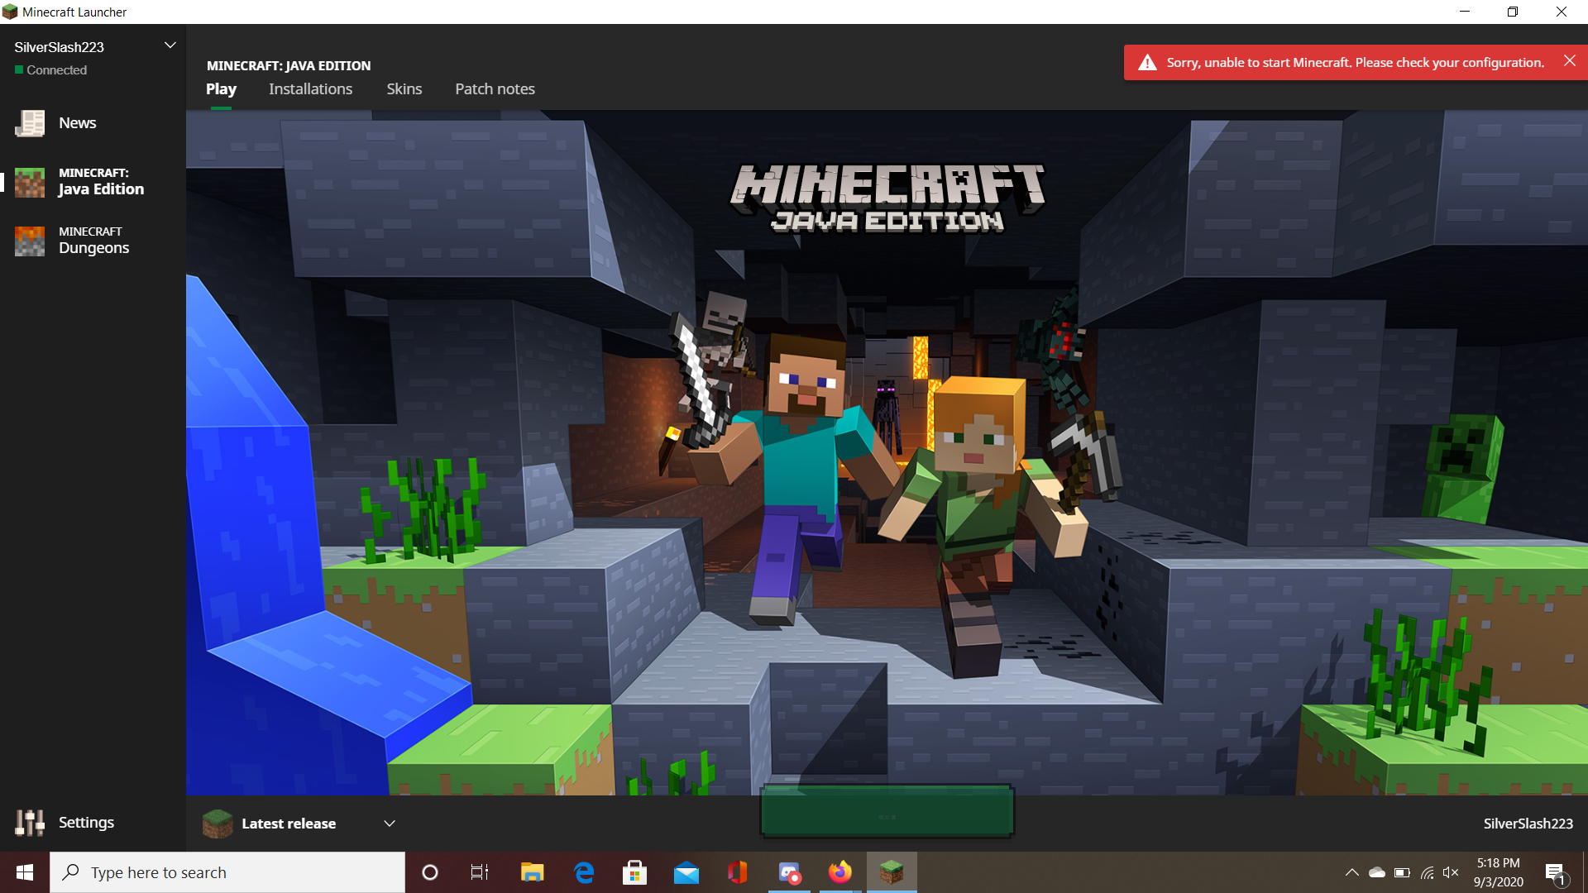Viewport: 1588px width, 893px height.
Task: Show hidden system tray icons
Action: pyautogui.click(x=1352, y=872)
